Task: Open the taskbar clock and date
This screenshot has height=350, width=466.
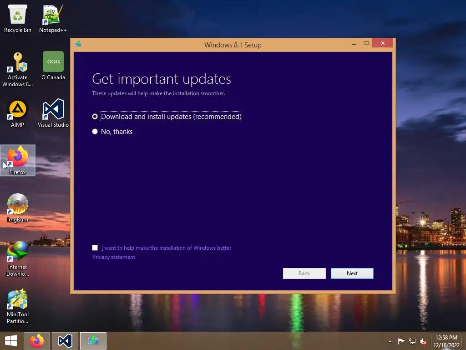Action: [x=446, y=341]
